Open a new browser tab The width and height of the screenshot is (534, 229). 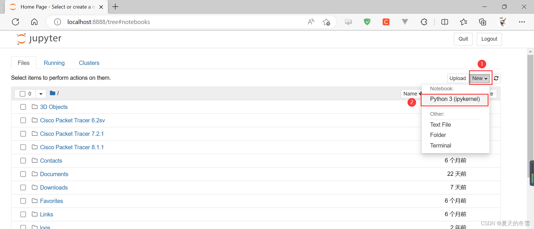pyautogui.click(x=115, y=7)
